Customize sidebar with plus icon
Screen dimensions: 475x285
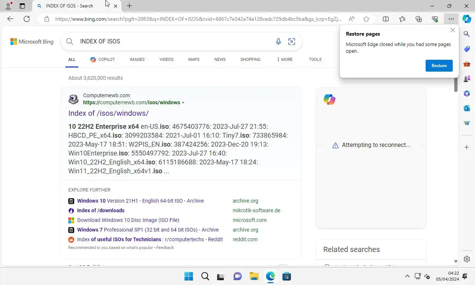pyautogui.click(x=467, y=147)
